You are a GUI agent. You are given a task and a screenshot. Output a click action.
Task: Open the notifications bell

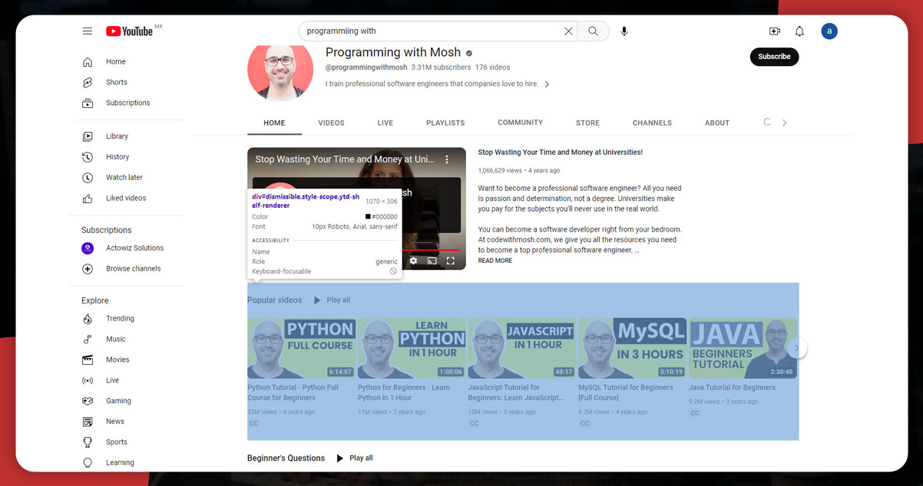[x=799, y=31]
